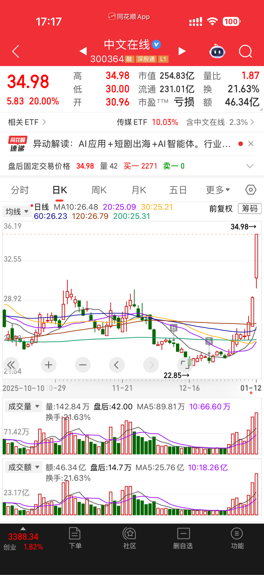
Task: Tap the 22.85 low price annotation
Action: [x=176, y=375]
